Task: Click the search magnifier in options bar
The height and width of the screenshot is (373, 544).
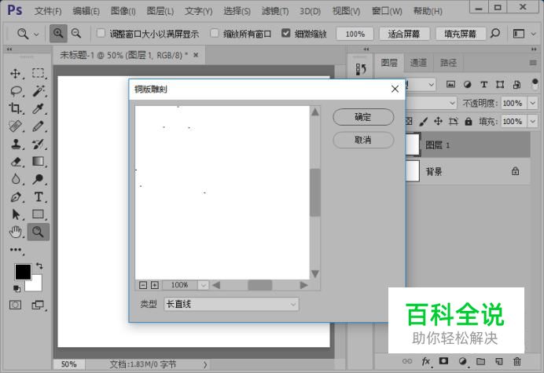Action: coord(495,33)
